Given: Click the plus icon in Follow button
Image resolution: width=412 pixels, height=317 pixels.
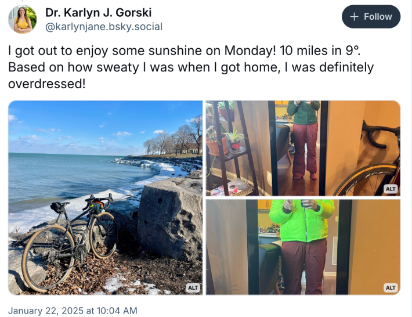Looking at the screenshot, I should pos(355,17).
